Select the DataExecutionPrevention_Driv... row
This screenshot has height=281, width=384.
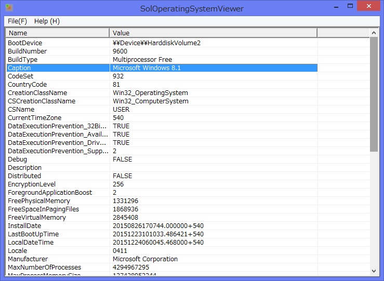point(162,143)
